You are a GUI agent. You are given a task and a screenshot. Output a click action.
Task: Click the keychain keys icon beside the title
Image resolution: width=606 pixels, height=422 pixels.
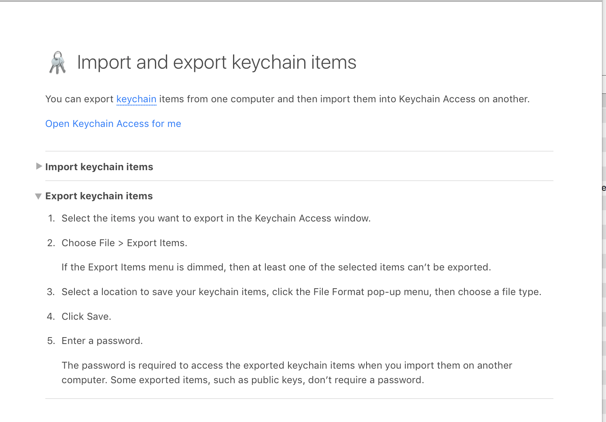[57, 63]
